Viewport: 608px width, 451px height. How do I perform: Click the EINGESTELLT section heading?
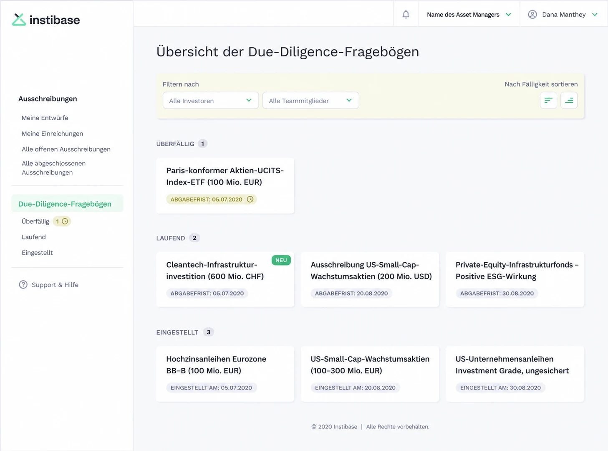[x=177, y=332]
